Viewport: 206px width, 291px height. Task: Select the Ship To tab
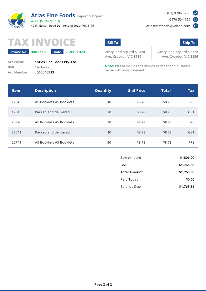(189, 43)
